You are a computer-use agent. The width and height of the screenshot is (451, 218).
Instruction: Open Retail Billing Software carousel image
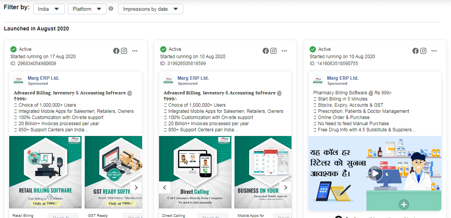45,172
